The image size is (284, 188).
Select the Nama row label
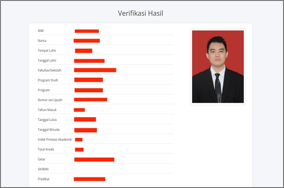click(x=42, y=41)
